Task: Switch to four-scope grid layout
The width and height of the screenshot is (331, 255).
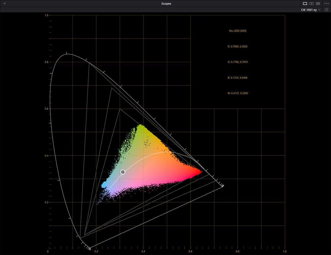Action: click(318, 4)
